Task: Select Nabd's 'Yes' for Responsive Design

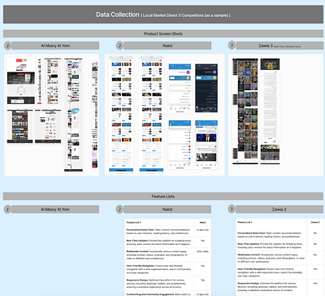Action: (x=202, y=281)
